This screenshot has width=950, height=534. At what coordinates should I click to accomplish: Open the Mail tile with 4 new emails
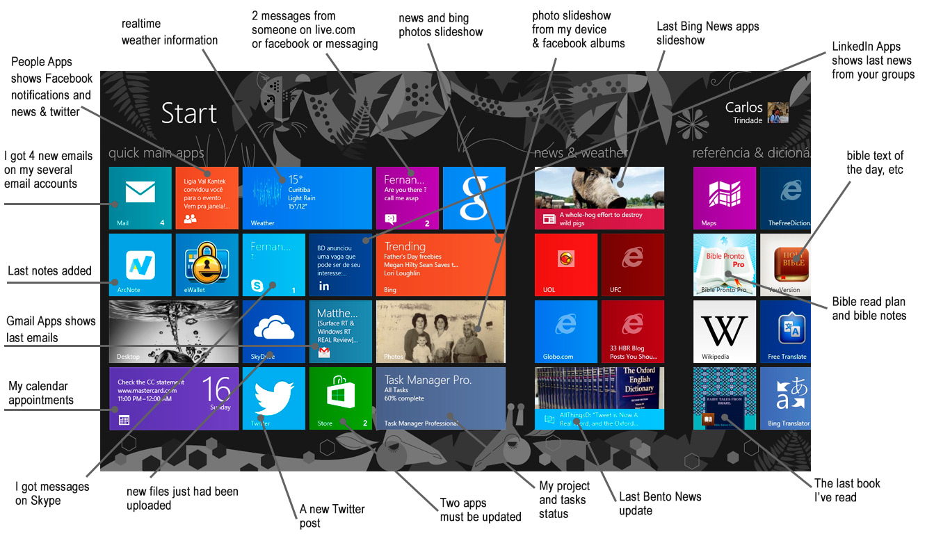pyautogui.click(x=139, y=198)
